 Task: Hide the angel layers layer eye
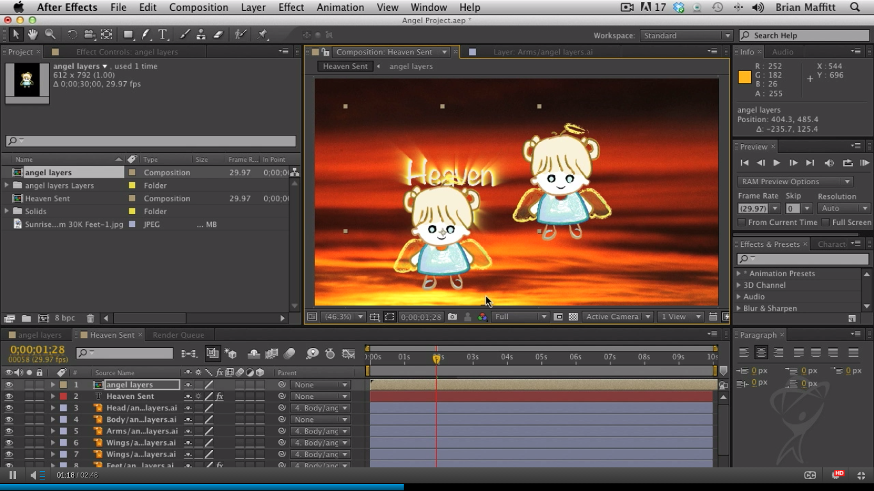click(9, 385)
